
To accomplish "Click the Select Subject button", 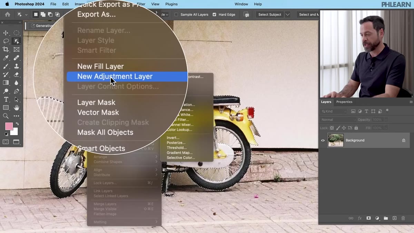I will pyautogui.click(x=270, y=14).
